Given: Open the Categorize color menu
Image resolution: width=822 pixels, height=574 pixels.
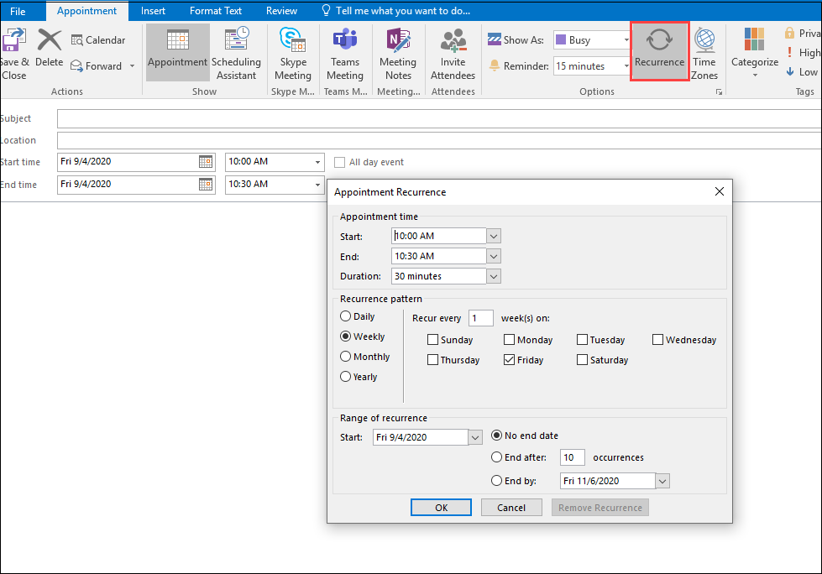Looking at the screenshot, I should [x=754, y=52].
